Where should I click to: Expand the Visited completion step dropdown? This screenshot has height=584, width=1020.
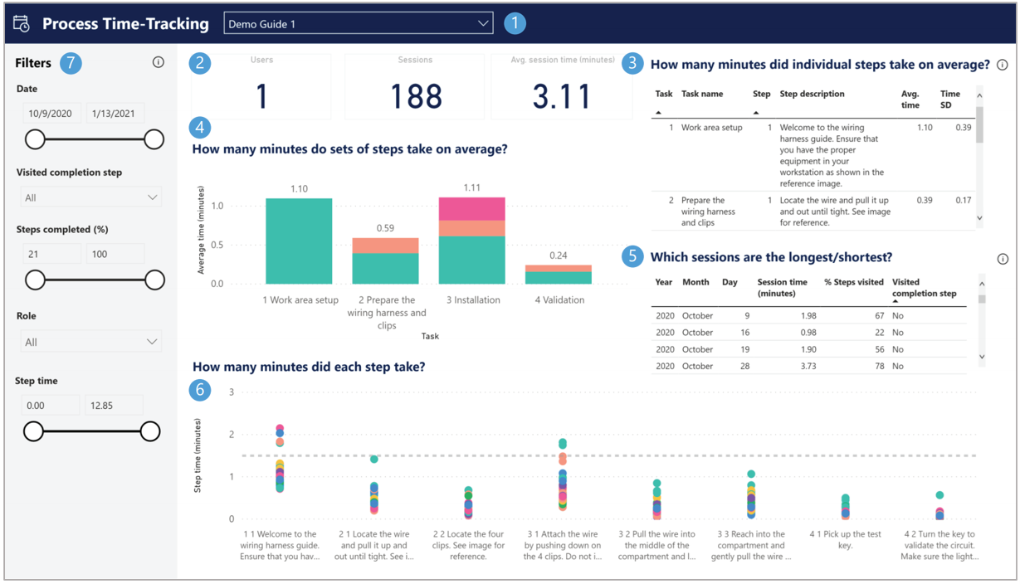pyautogui.click(x=90, y=196)
